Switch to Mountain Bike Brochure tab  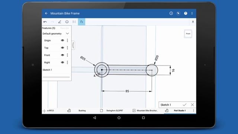pos(147,111)
